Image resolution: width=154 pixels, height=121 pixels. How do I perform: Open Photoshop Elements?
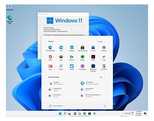click(x=93, y=68)
